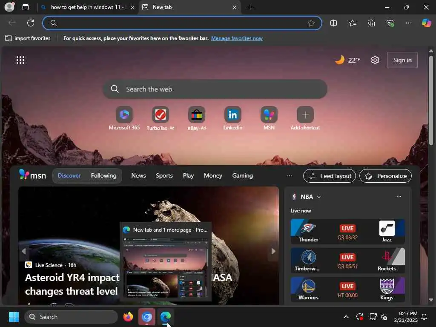
Task: Click the Feed layout button
Action: 329,176
